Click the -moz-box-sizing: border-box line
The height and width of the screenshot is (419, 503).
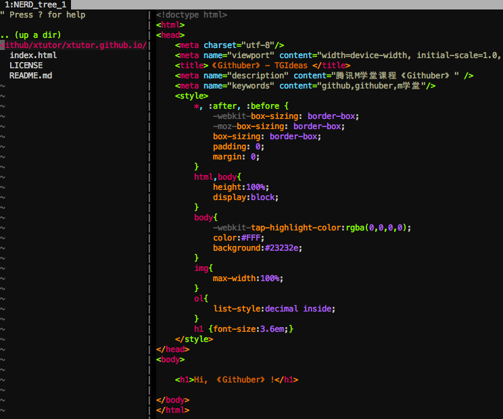pyautogui.click(x=279, y=126)
